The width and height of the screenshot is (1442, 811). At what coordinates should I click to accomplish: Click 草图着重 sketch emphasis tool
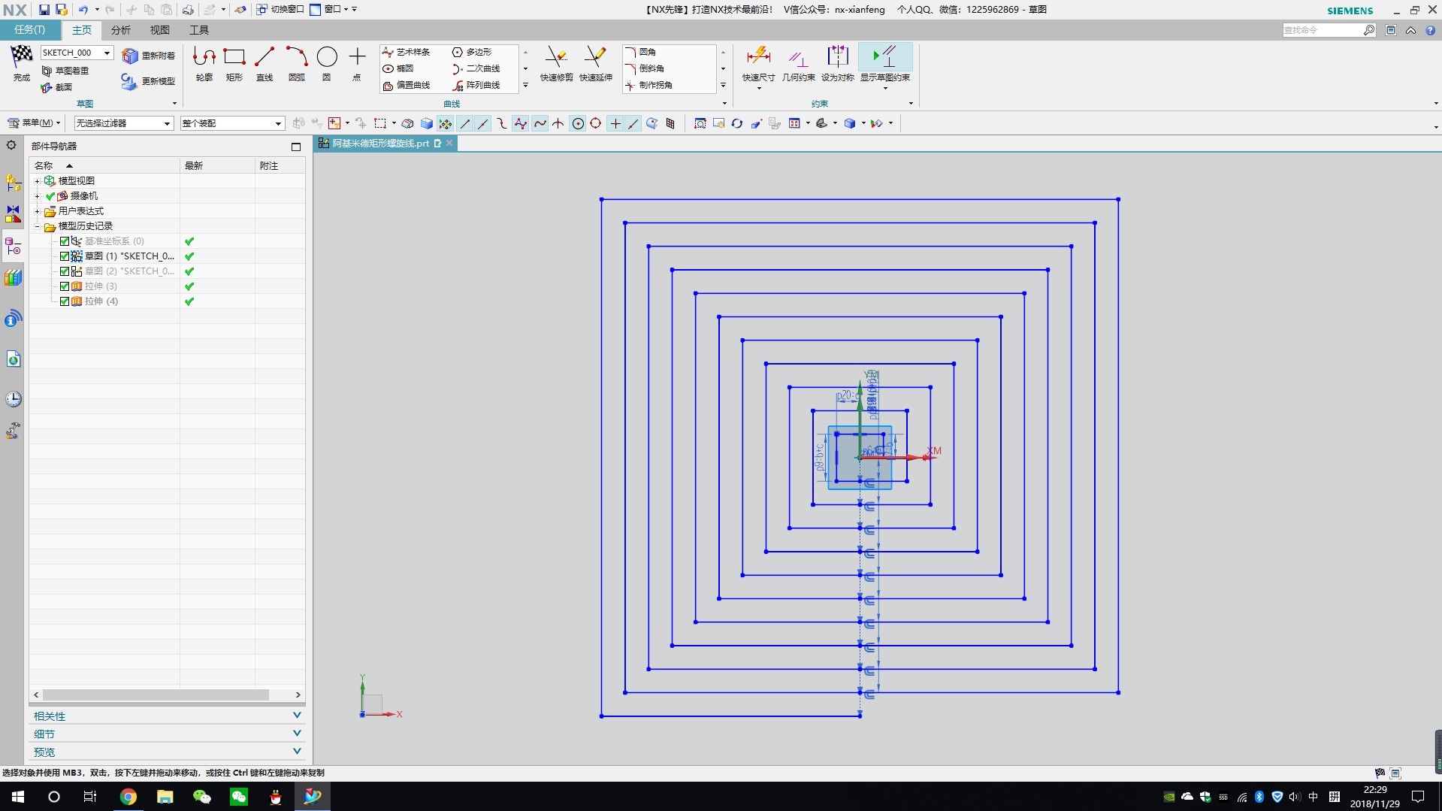(65, 71)
